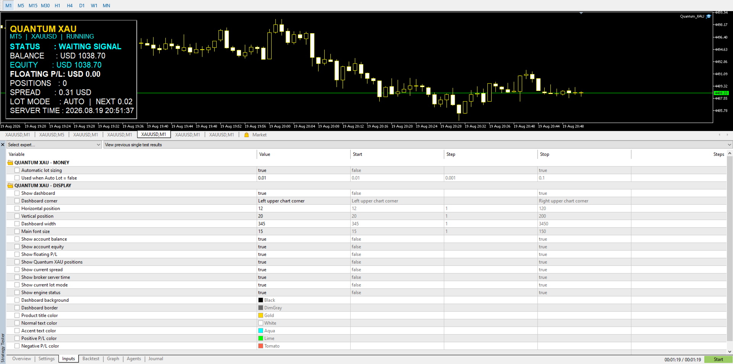Switch chart to H1 timeframe
Viewport: 733px width, 364px height.
tap(58, 5)
